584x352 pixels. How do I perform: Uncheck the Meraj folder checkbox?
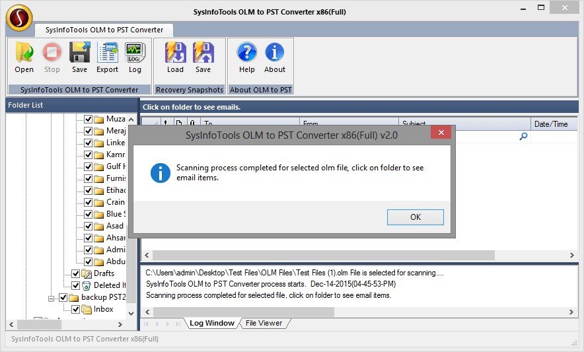(88, 131)
